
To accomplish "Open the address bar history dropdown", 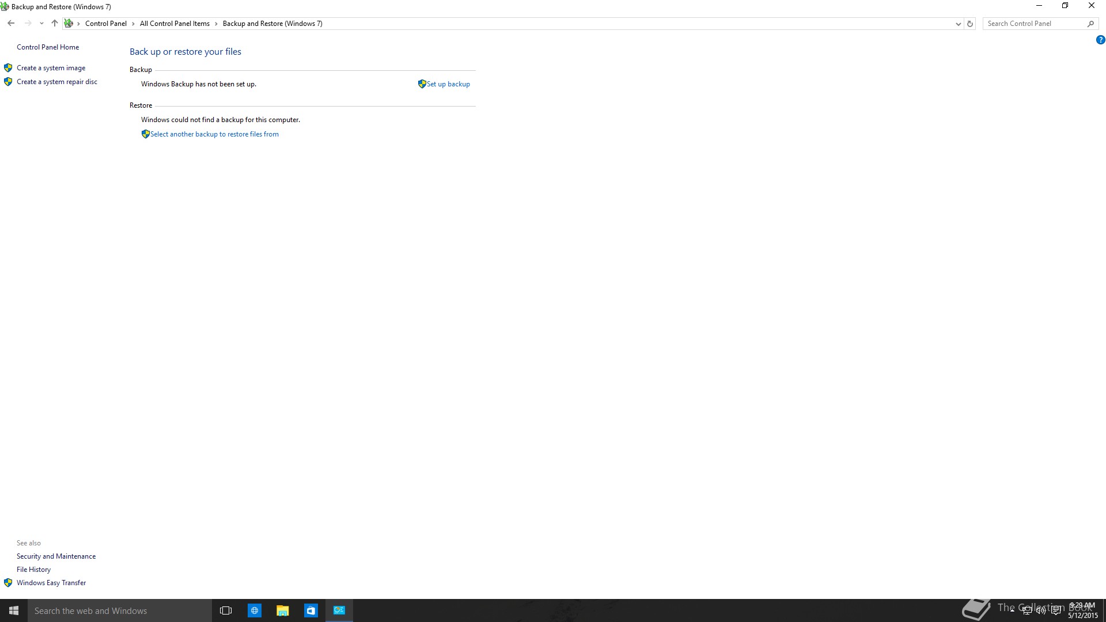I will point(958,24).
